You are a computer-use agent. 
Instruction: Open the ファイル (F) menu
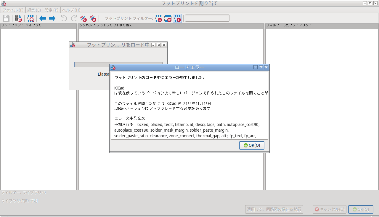13,10
